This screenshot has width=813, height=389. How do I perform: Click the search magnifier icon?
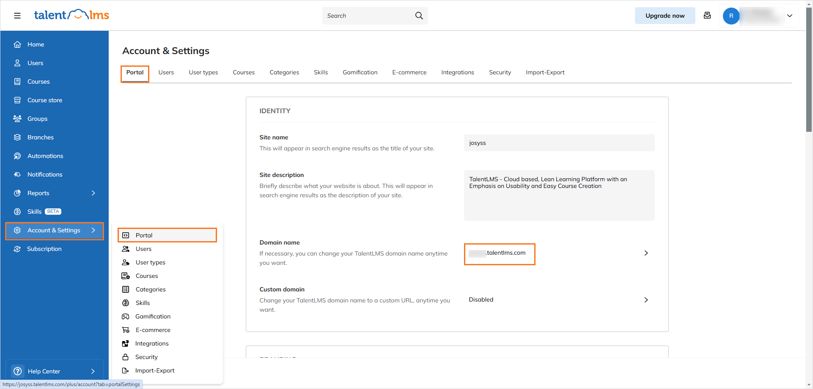pos(419,16)
